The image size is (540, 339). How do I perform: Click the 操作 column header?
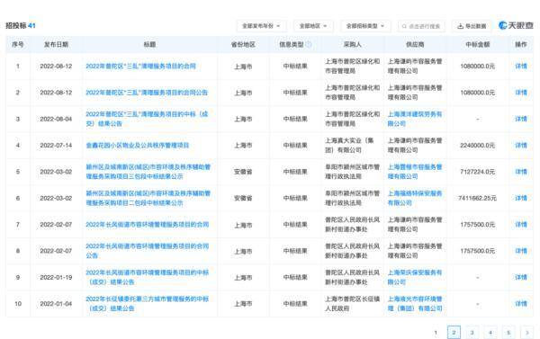(521, 44)
